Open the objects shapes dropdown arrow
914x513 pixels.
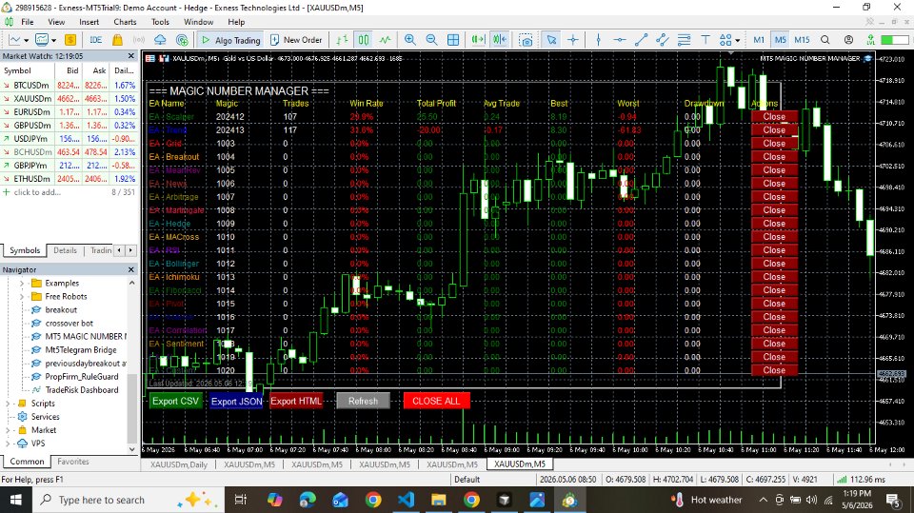pyautogui.click(x=737, y=40)
